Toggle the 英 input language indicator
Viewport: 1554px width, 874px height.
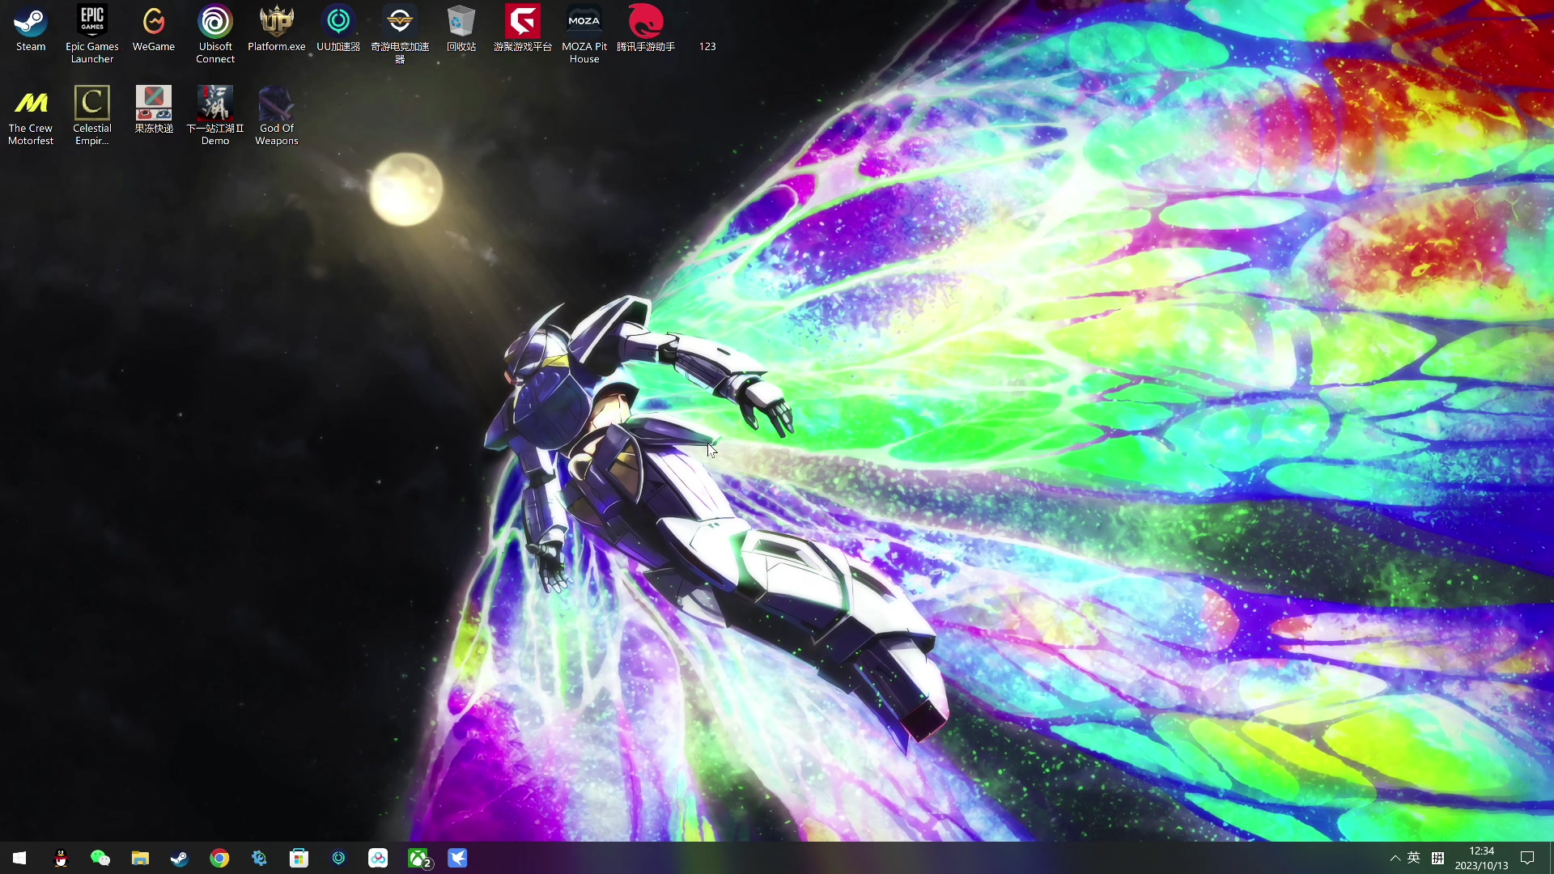pos(1414,858)
